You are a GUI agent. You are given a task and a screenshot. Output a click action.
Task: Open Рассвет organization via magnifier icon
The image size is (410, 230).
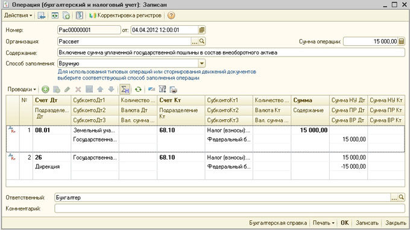201,42
